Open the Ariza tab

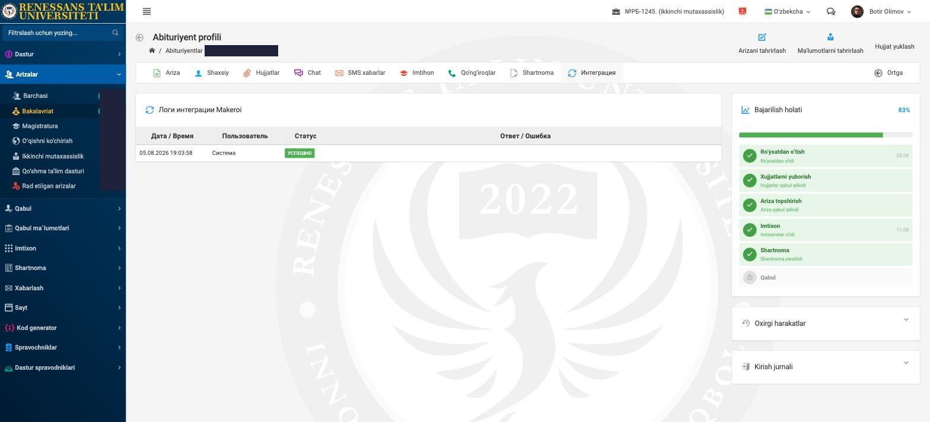[x=167, y=73]
